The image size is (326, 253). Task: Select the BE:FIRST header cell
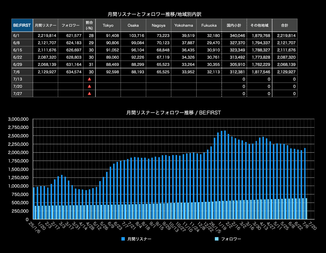tap(22, 25)
